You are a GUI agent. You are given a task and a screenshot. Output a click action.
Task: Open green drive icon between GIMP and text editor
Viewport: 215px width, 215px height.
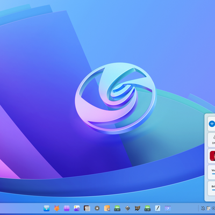point(147,208)
